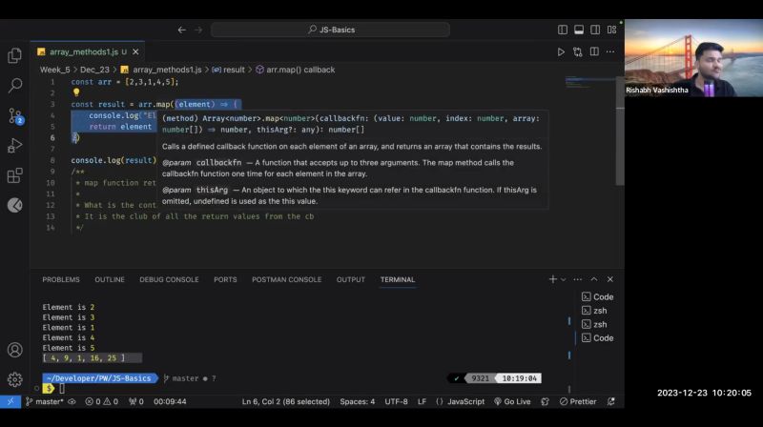
Task: Click the master branch status bar button
Action: [44, 402]
